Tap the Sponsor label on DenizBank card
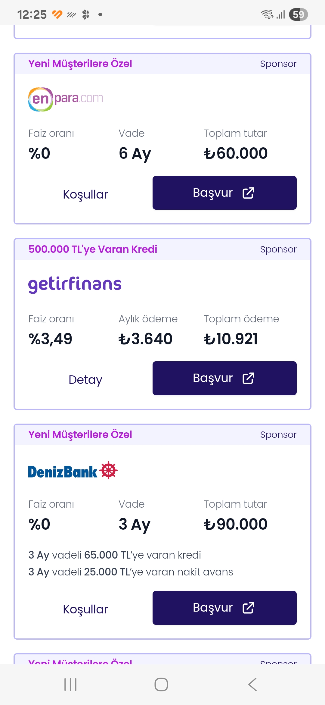Screen dimensions: 325x705 click(x=278, y=435)
